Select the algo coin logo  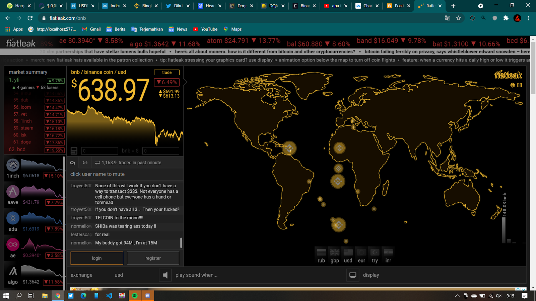pyautogui.click(x=13, y=271)
